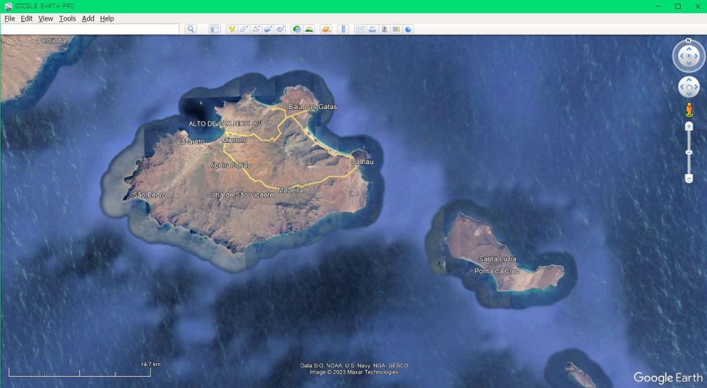Open the Tools menu

coord(67,19)
